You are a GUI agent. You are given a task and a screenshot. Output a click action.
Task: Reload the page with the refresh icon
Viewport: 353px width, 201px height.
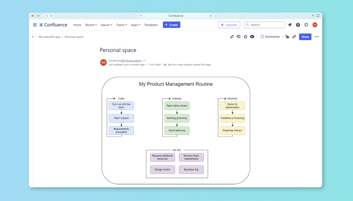point(211,16)
